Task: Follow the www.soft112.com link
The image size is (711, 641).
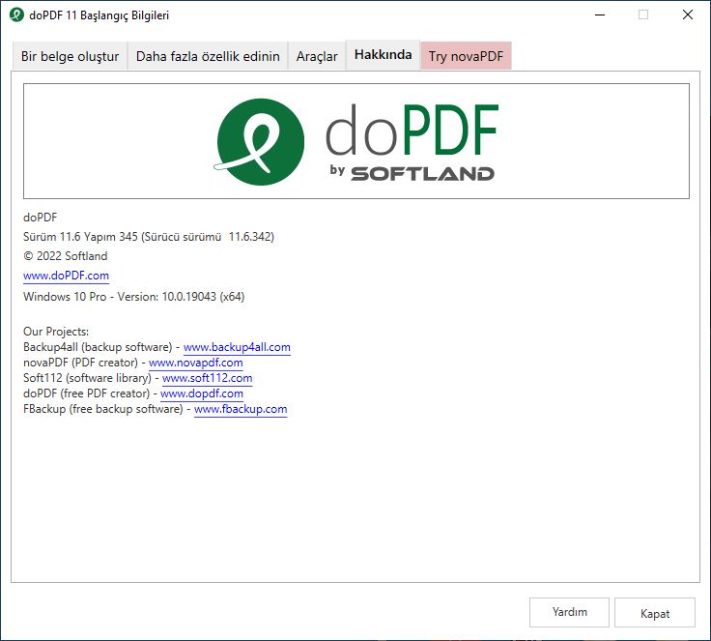Action: [x=208, y=378]
